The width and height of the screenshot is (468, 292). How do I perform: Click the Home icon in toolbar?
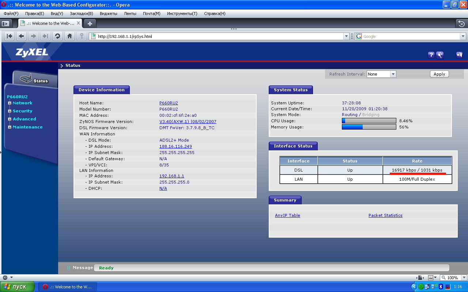tap(69, 36)
